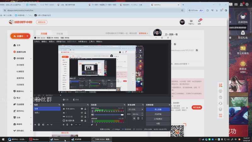Expand 商业化 in the sidebar
Image resolution: width=252 pixels, height=142 pixels.
[31, 124]
